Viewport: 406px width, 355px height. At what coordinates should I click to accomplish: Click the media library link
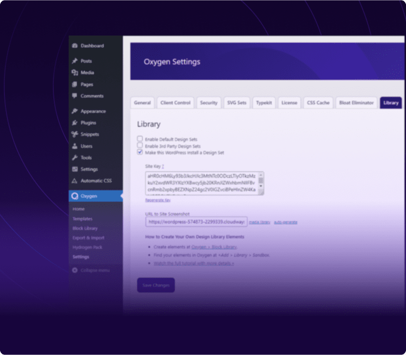click(x=259, y=222)
